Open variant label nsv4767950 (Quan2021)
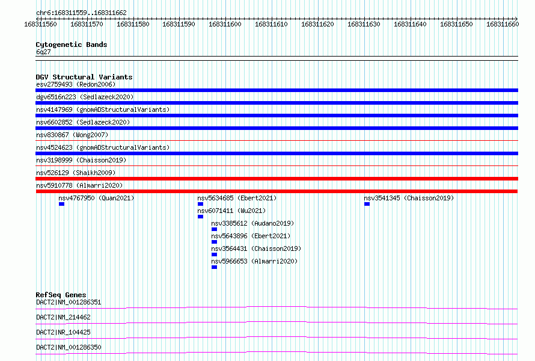 (x=96, y=198)
